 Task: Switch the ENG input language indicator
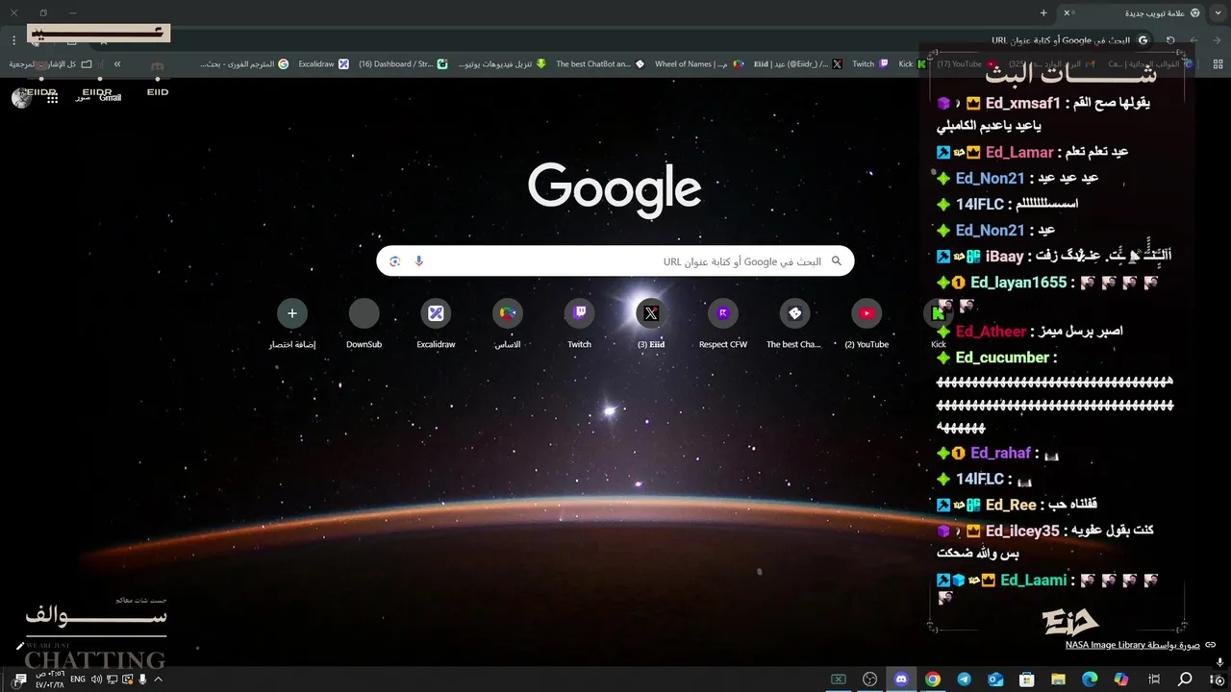tap(78, 680)
